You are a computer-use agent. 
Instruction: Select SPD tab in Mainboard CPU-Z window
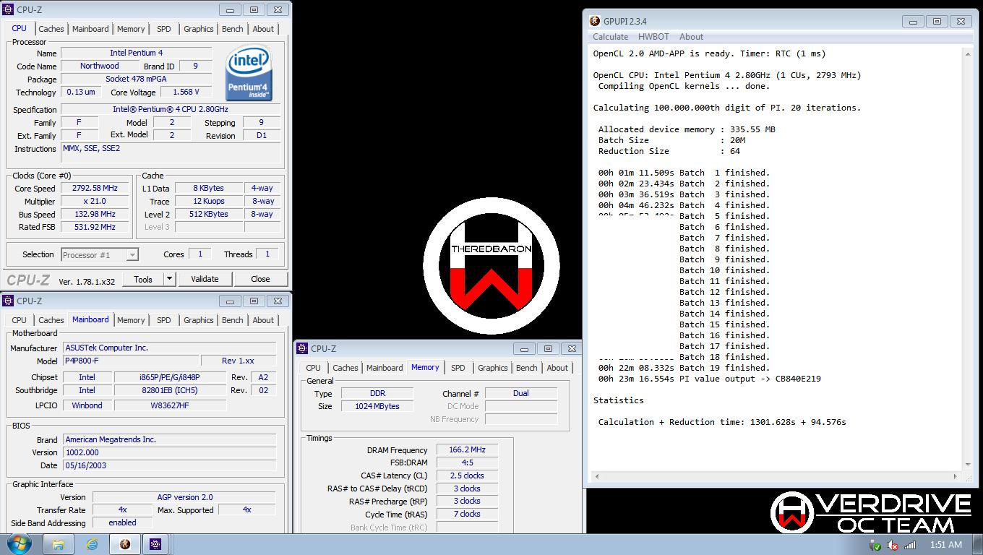tap(164, 320)
